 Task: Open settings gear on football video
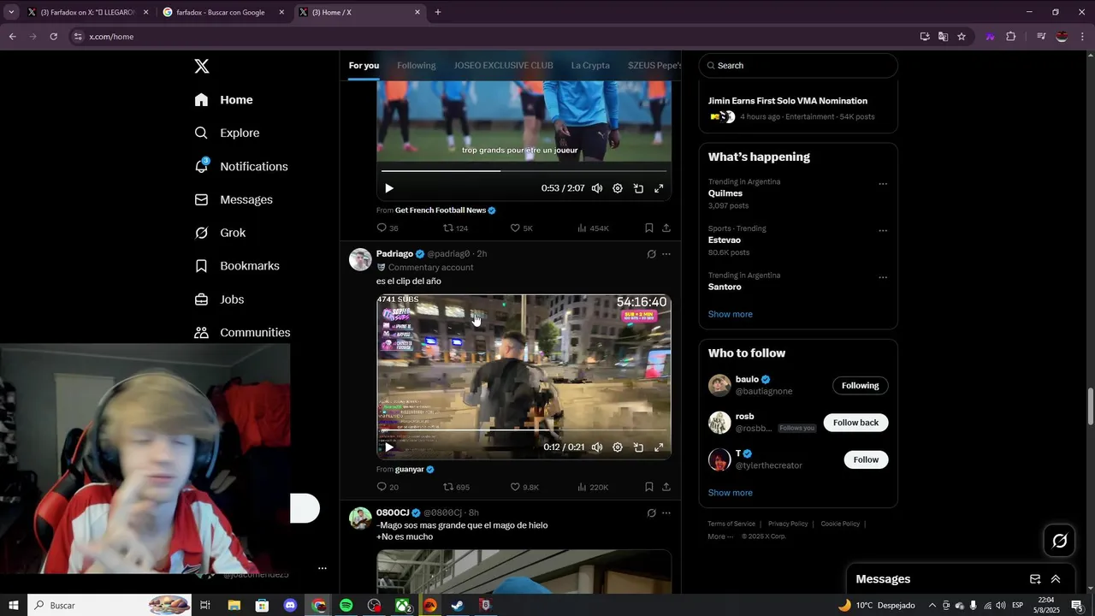(618, 188)
